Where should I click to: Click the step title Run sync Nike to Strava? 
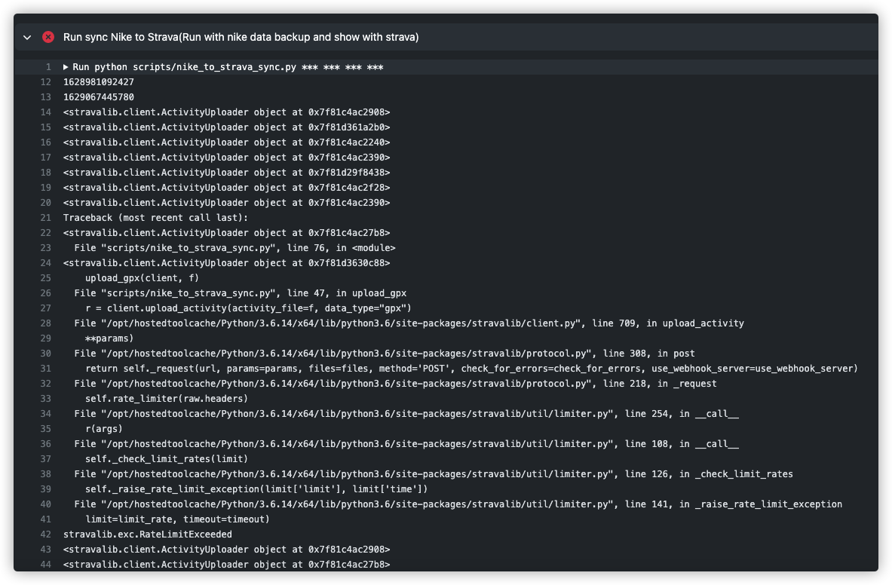241,37
